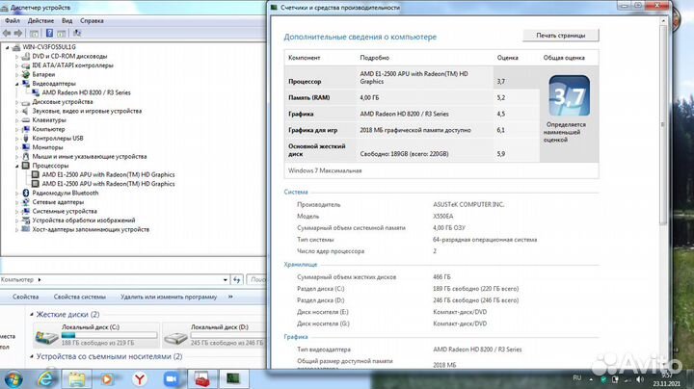Screen dimensions: 694x389
Task: Select the Mice and pointing devices icon
Action: (x=26, y=157)
